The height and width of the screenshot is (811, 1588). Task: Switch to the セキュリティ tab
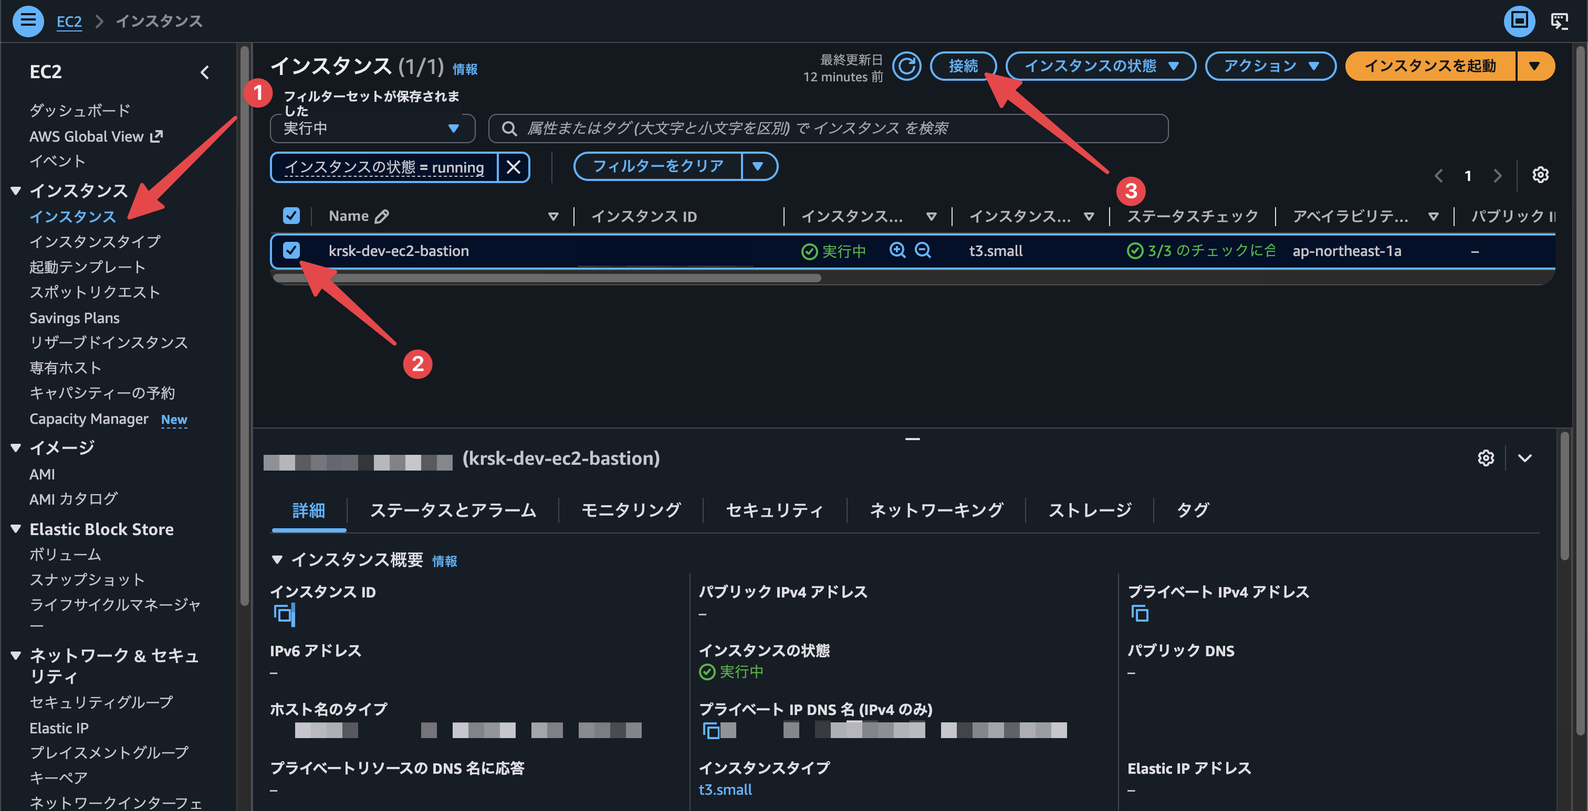[x=774, y=510]
